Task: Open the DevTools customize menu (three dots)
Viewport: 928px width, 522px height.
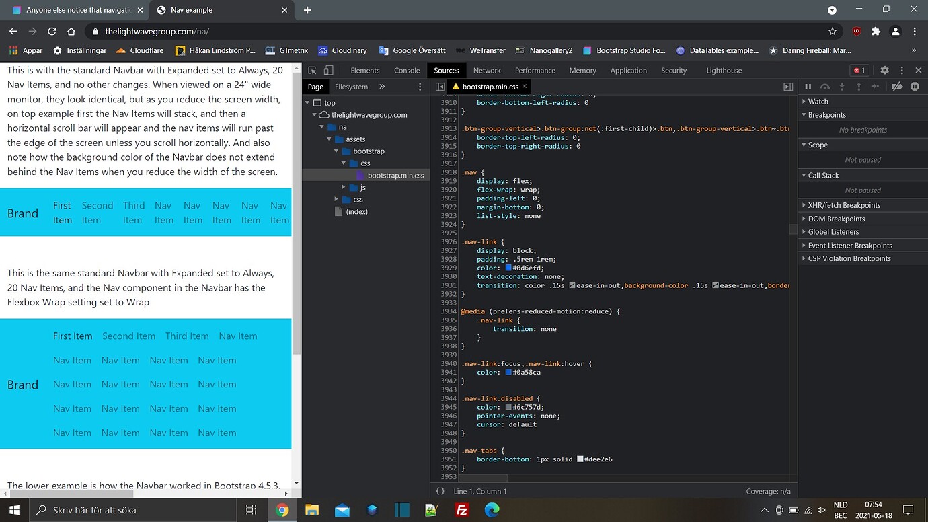Action: (902, 70)
